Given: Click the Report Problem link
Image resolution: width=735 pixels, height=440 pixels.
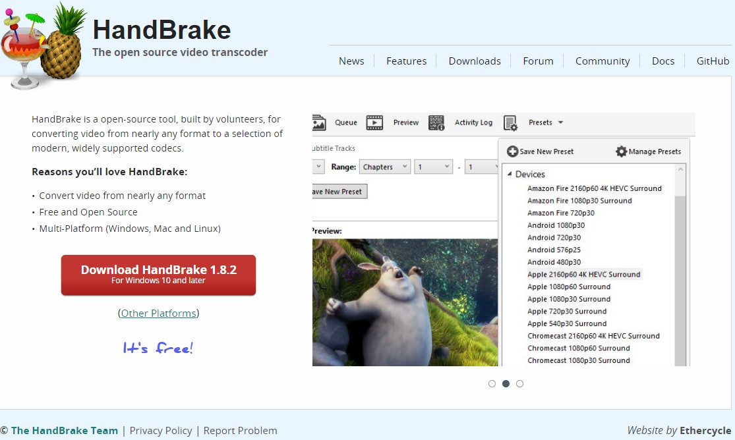Looking at the screenshot, I should coord(240,431).
